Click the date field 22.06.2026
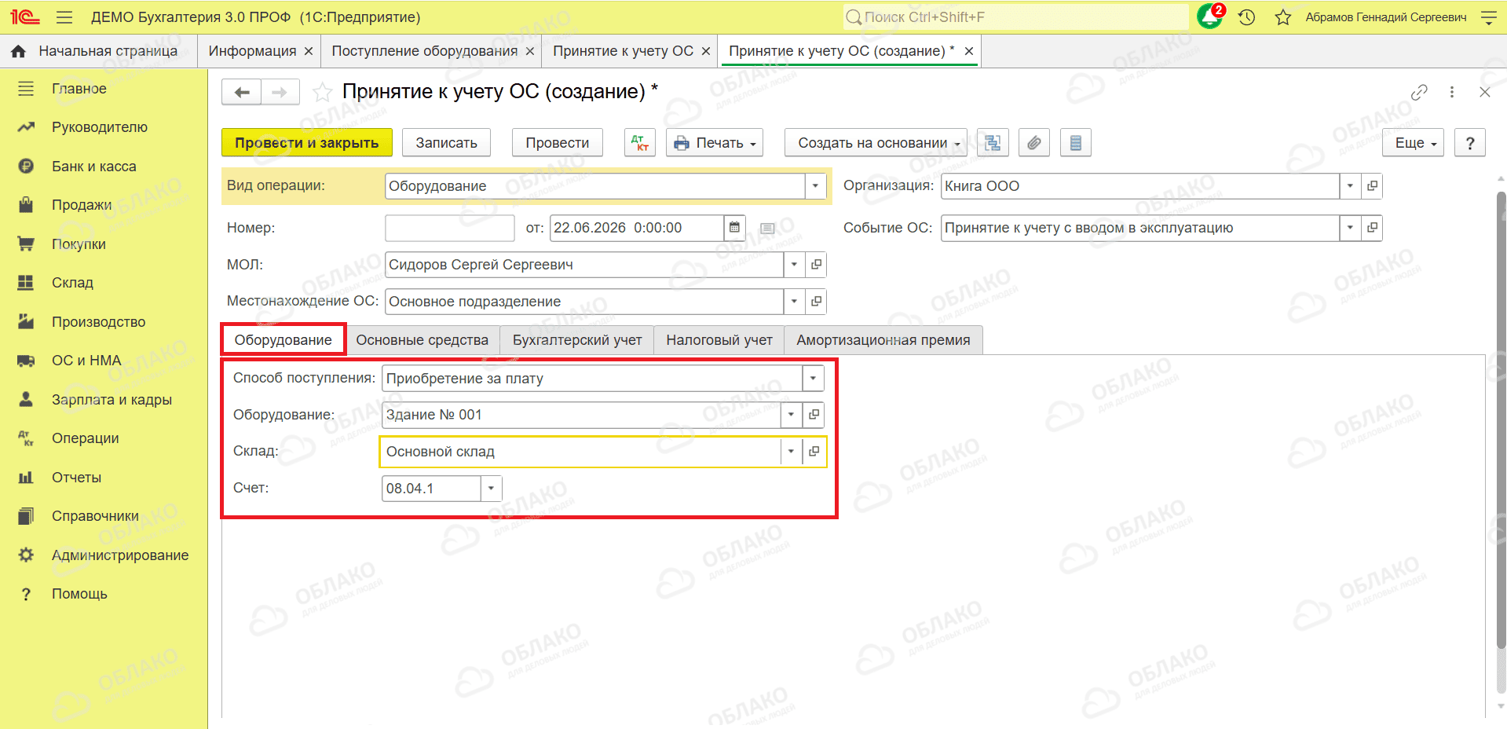The width and height of the screenshot is (1507, 729). click(x=636, y=228)
